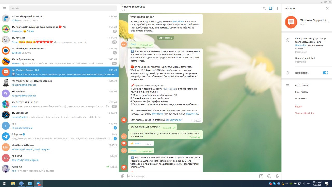332x187 pixels.
Task: Open the emoji picker smiley icon
Action: point(269,176)
